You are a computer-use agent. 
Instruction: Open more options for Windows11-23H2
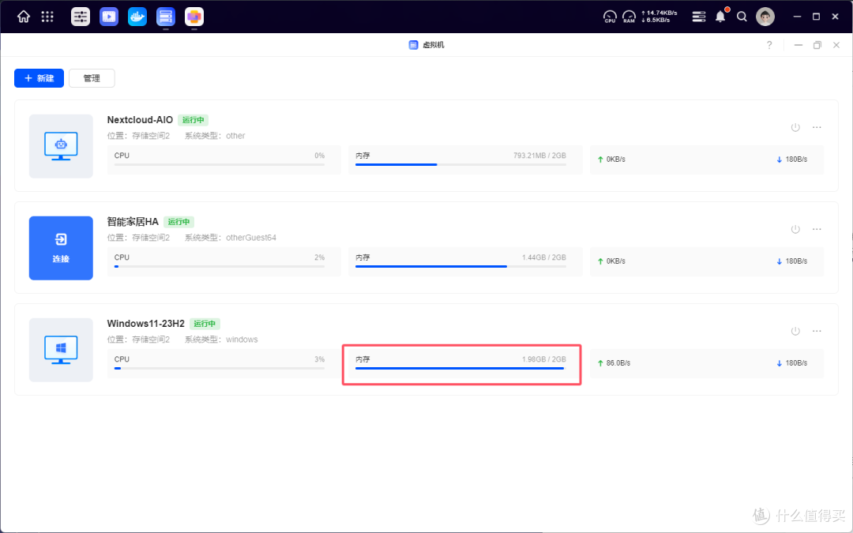(817, 331)
